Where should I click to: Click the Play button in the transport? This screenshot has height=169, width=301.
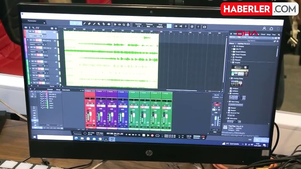pyautogui.click(x=148, y=135)
